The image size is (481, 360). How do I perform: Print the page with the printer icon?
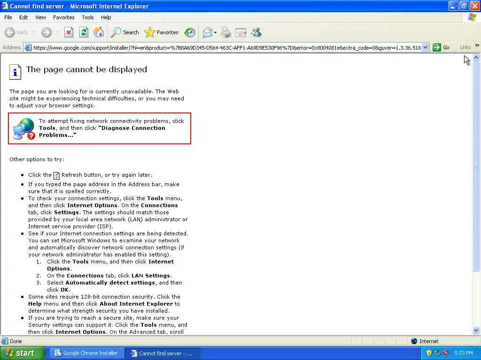(226, 32)
